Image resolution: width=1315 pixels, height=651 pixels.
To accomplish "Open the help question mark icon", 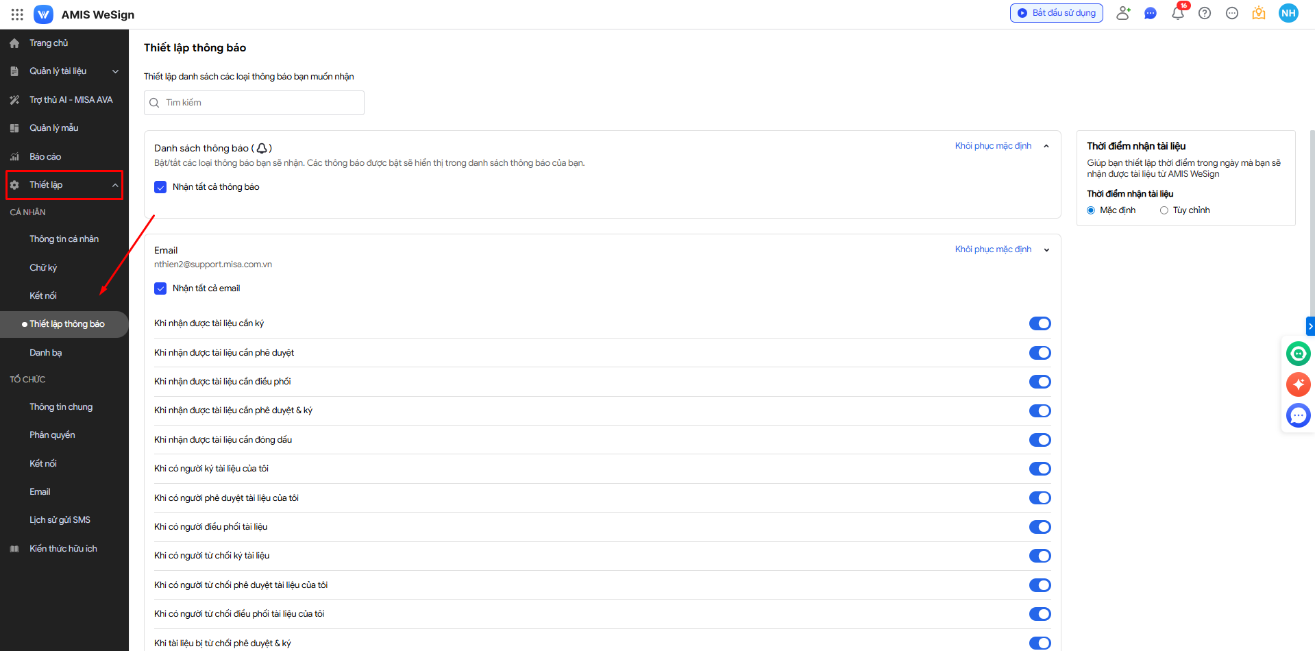I will pyautogui.click(x=1205, y=13).
